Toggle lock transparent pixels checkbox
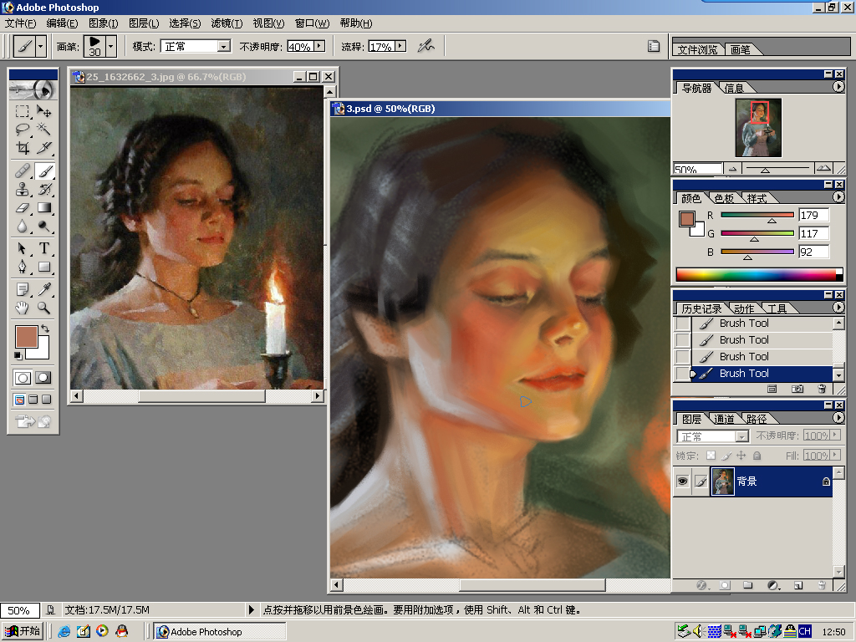Viewport: 856px width, 642px height. pos(711,456)
